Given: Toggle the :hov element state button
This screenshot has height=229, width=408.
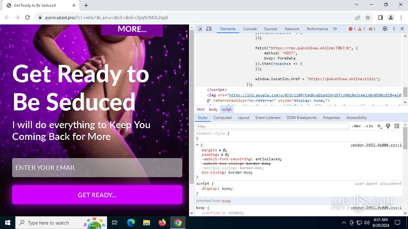Looking at the screenshot, I should click(356, 126).
